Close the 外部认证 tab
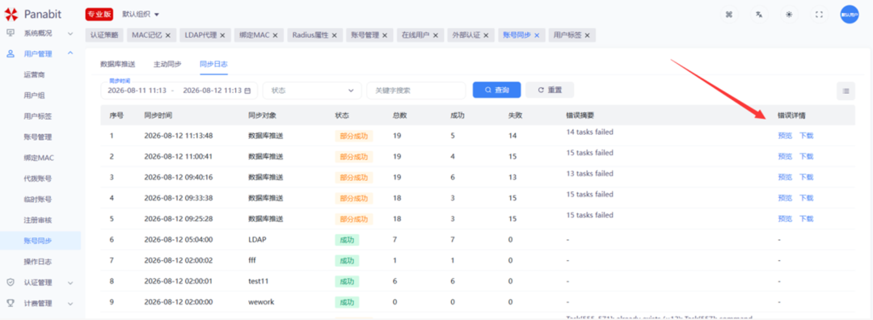The width and height of the screenshot is (873, 320). point(486,35)
